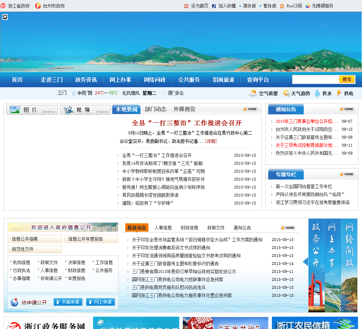Click the 欢迎进入政府信息公开 banner
The width and height of the screenshot is (362, 329).
tap(63, 227)
